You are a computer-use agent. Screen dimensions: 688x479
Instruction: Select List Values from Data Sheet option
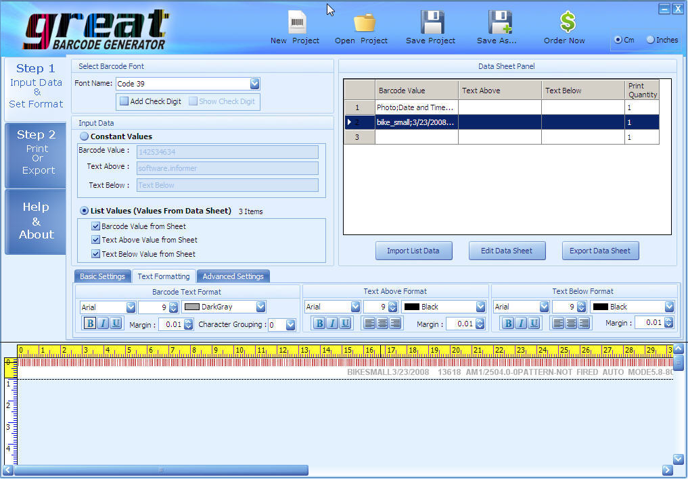click(84, 211)
